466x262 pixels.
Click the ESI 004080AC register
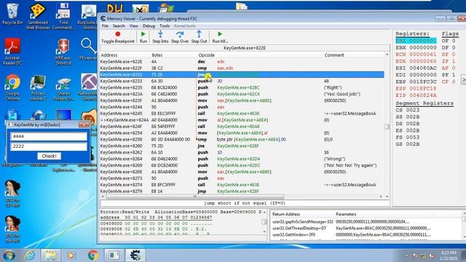[x=416, y=68]
